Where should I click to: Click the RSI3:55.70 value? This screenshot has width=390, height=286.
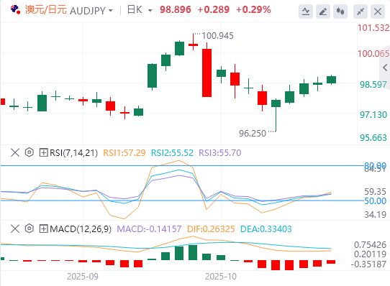[x=220, y=153]
